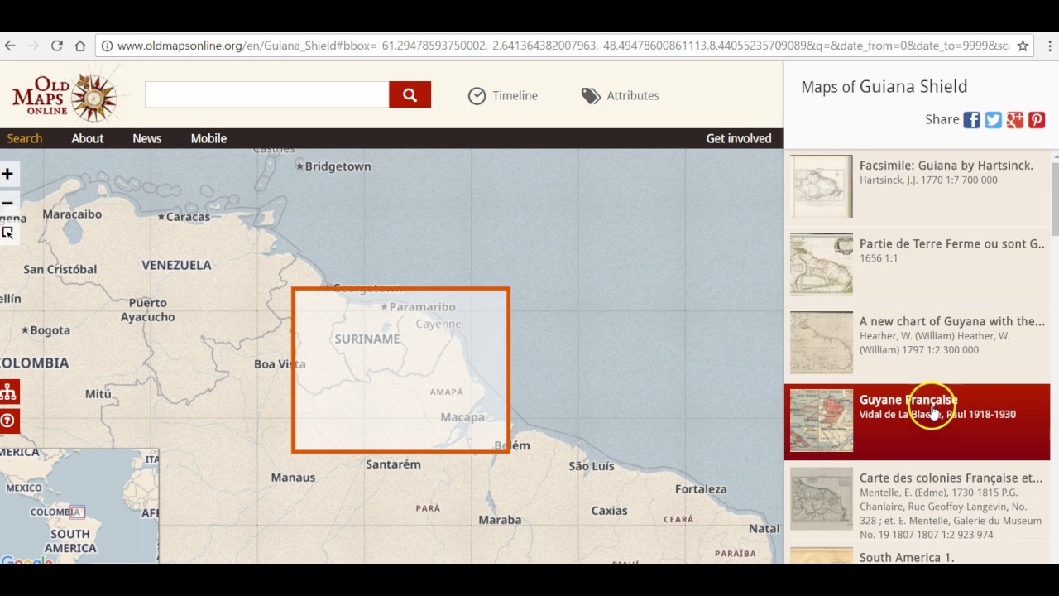Click the Guyane Française thumbnail

click(821, 421)
